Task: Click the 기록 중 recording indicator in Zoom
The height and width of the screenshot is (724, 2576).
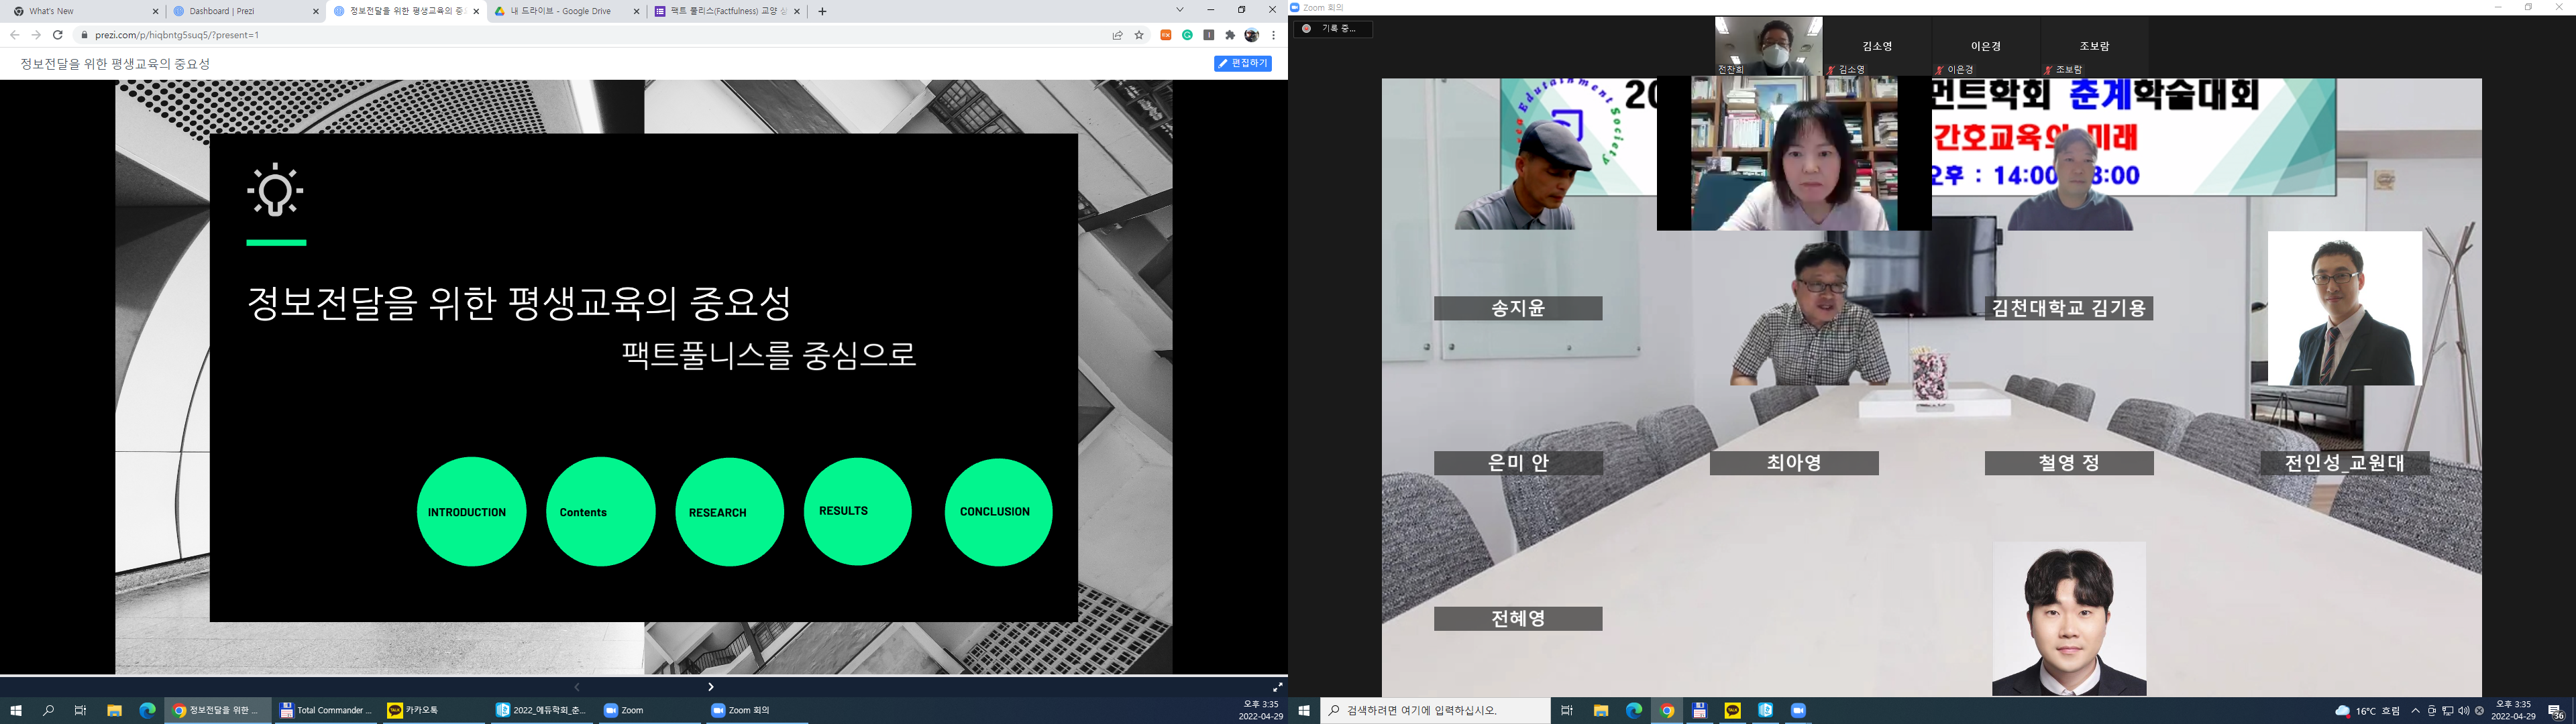Action: pos(1333,29)
